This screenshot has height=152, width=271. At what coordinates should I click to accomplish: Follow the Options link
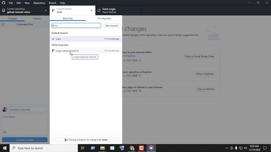(x=131, y=56)
